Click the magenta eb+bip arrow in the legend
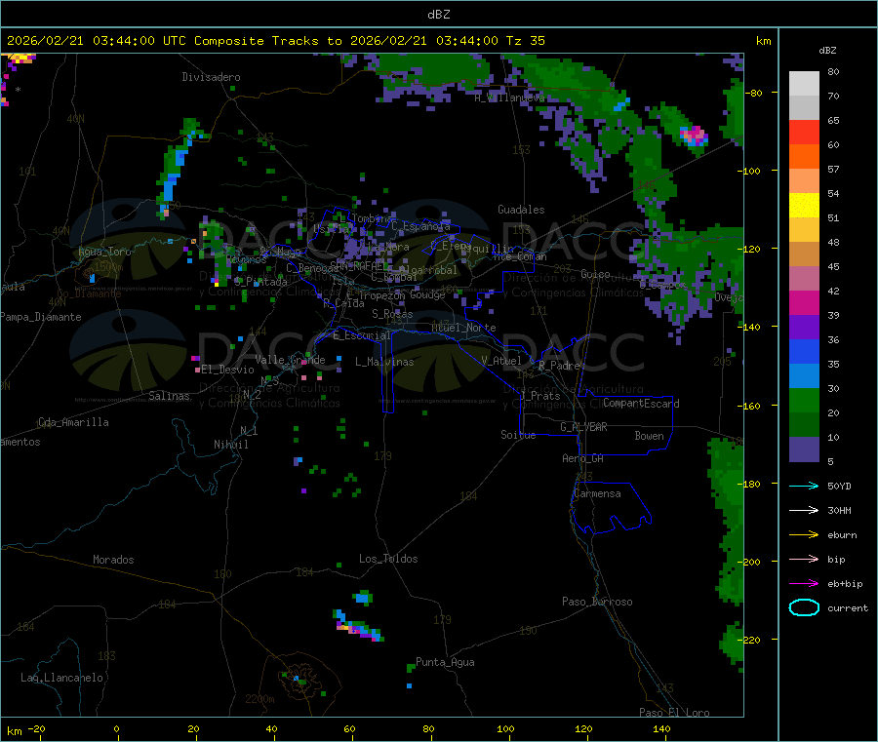This screenshot has width=878, height=742. (x=804, y=584)
